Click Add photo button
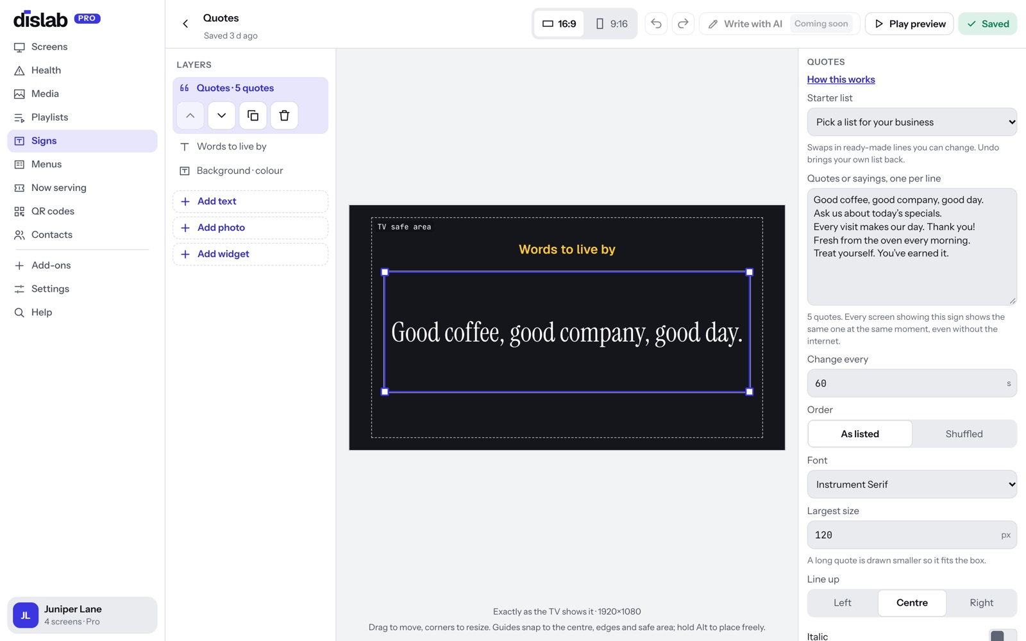1026x641 pixels. click(x=250, y=228)
